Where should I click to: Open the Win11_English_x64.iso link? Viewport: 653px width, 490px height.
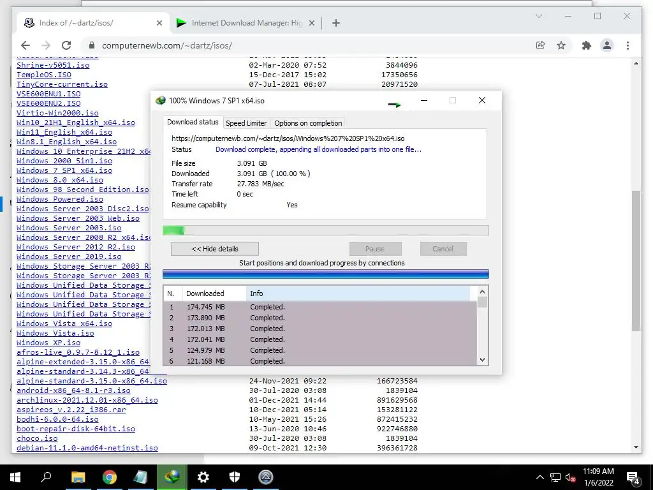[64, 132]
